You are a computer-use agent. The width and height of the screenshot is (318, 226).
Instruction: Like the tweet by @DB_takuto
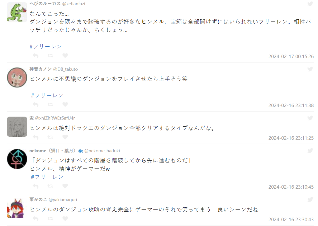tap(65, 104)
